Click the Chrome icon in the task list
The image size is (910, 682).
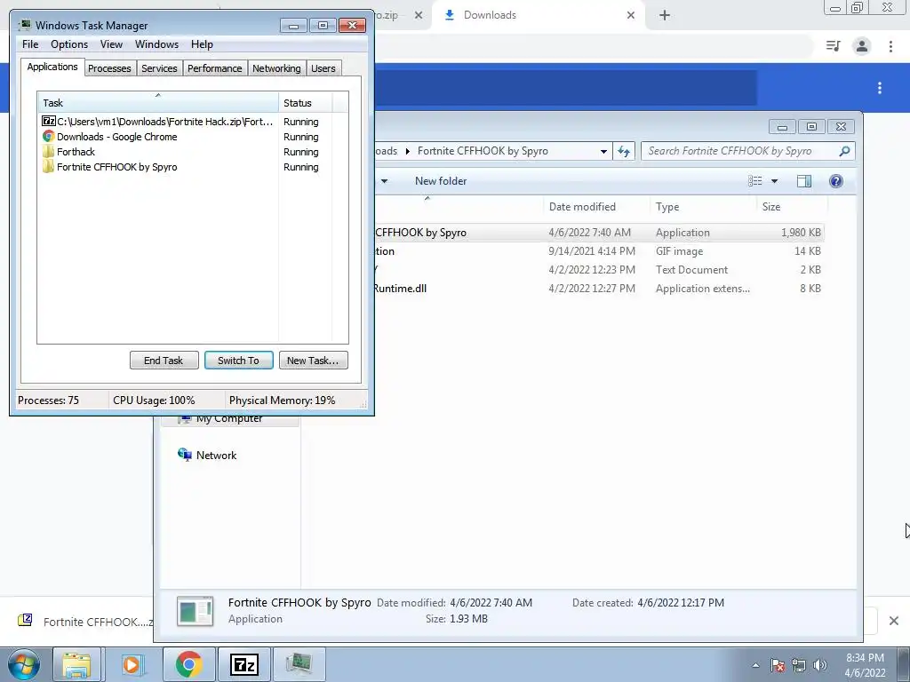pyautogui.click(x=49, y=136)
